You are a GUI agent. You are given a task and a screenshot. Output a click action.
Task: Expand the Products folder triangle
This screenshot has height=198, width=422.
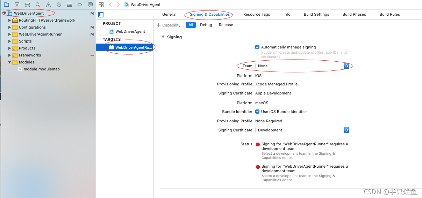10,48
